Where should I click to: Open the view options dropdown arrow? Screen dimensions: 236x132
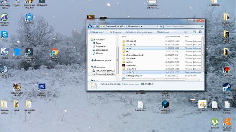tap(189, 32)
